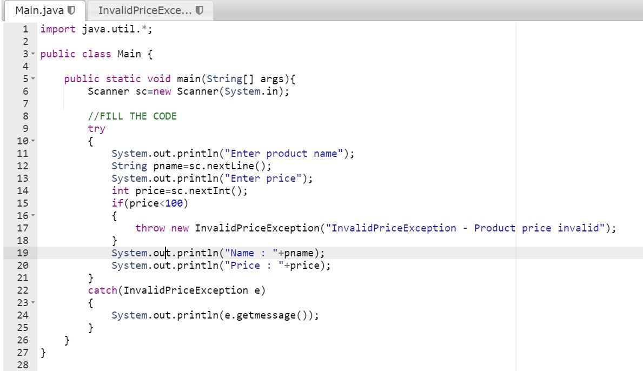The height and width of the screenshot is (371, 643).
Task: Click '+pname' on line 19
Action: click(x=296, y=253)
